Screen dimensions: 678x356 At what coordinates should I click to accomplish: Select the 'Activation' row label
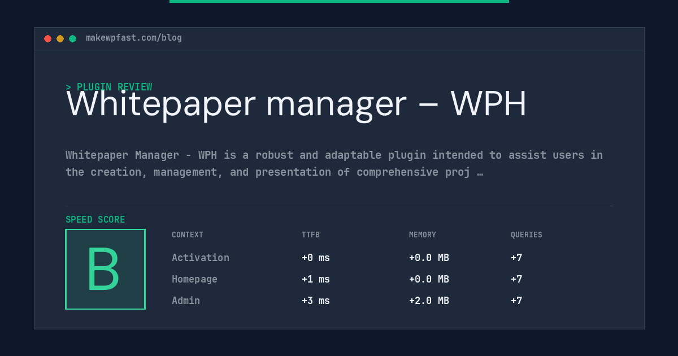point(201,258)
